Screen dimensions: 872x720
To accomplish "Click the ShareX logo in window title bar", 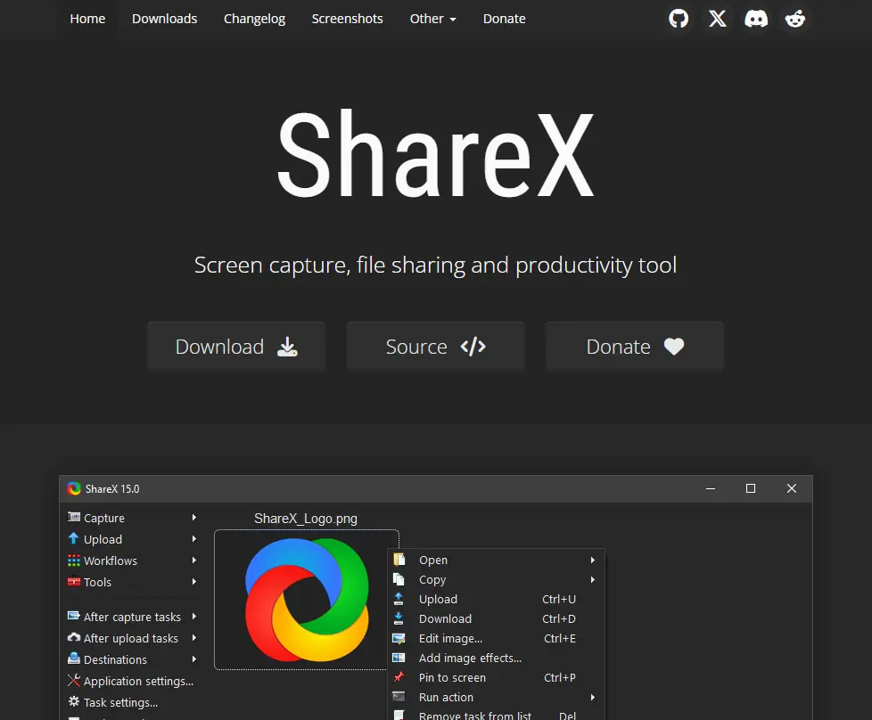I will point(74,488).
